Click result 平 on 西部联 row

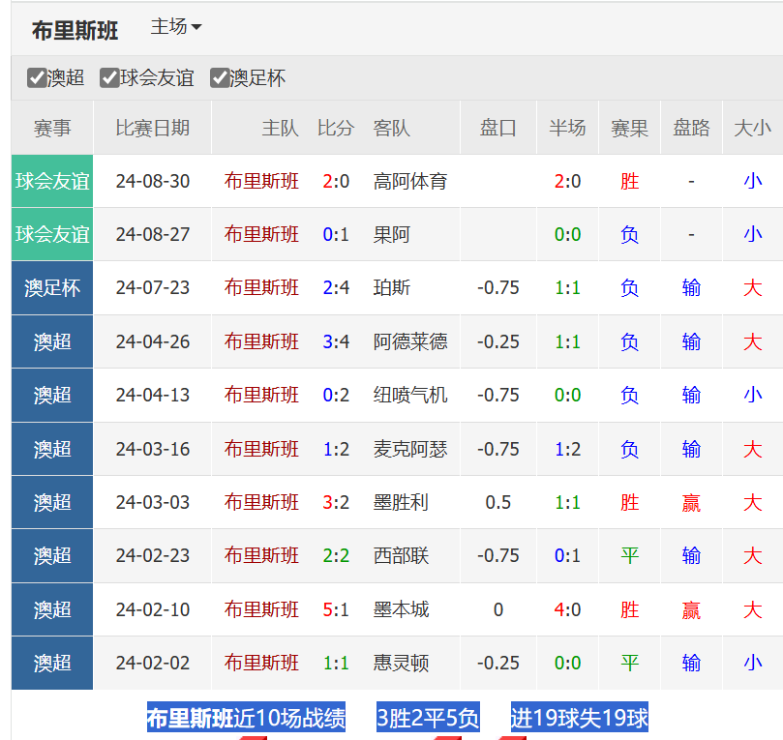tap(629, 556)
